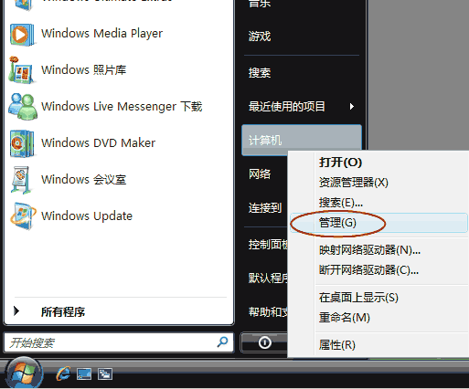Open Windows 照片库 entry text
469x389 pixels.
coord(84,70)
